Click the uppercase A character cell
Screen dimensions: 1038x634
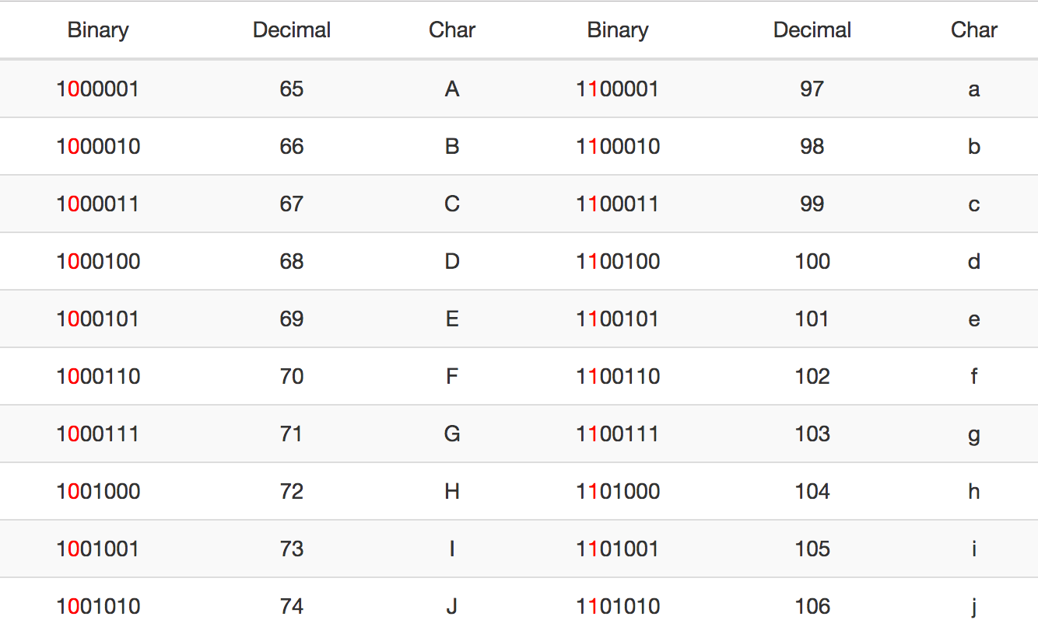tap(452, 89)
